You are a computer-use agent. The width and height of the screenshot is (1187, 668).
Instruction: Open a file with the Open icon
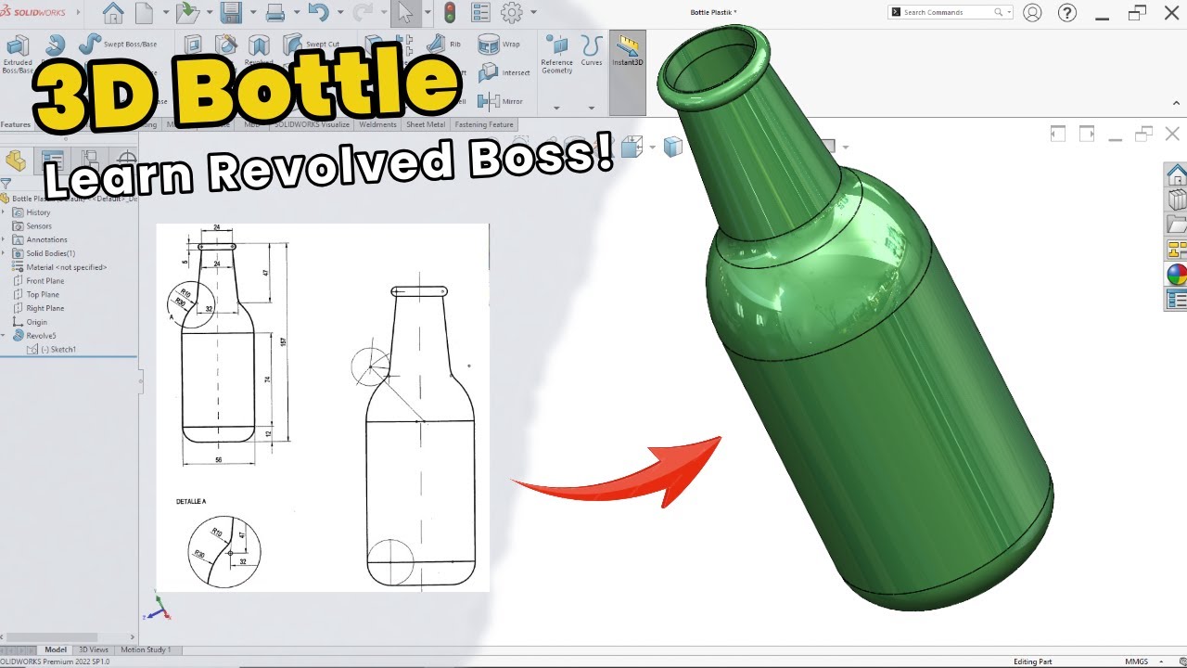coord(188,13)
